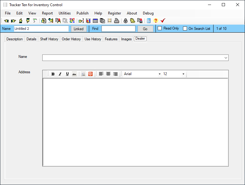
Task: Click the red circle icon in Address toolbar
Action: 90,74
